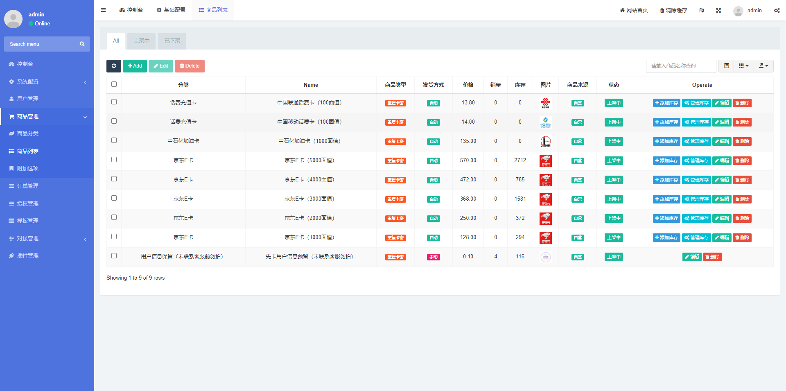
Task: Open 商品分类 in the sidebar
Action: 47,133
